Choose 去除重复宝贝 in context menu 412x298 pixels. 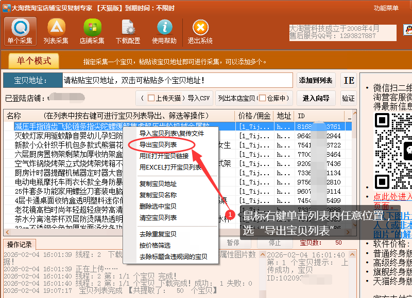point(158,234)
